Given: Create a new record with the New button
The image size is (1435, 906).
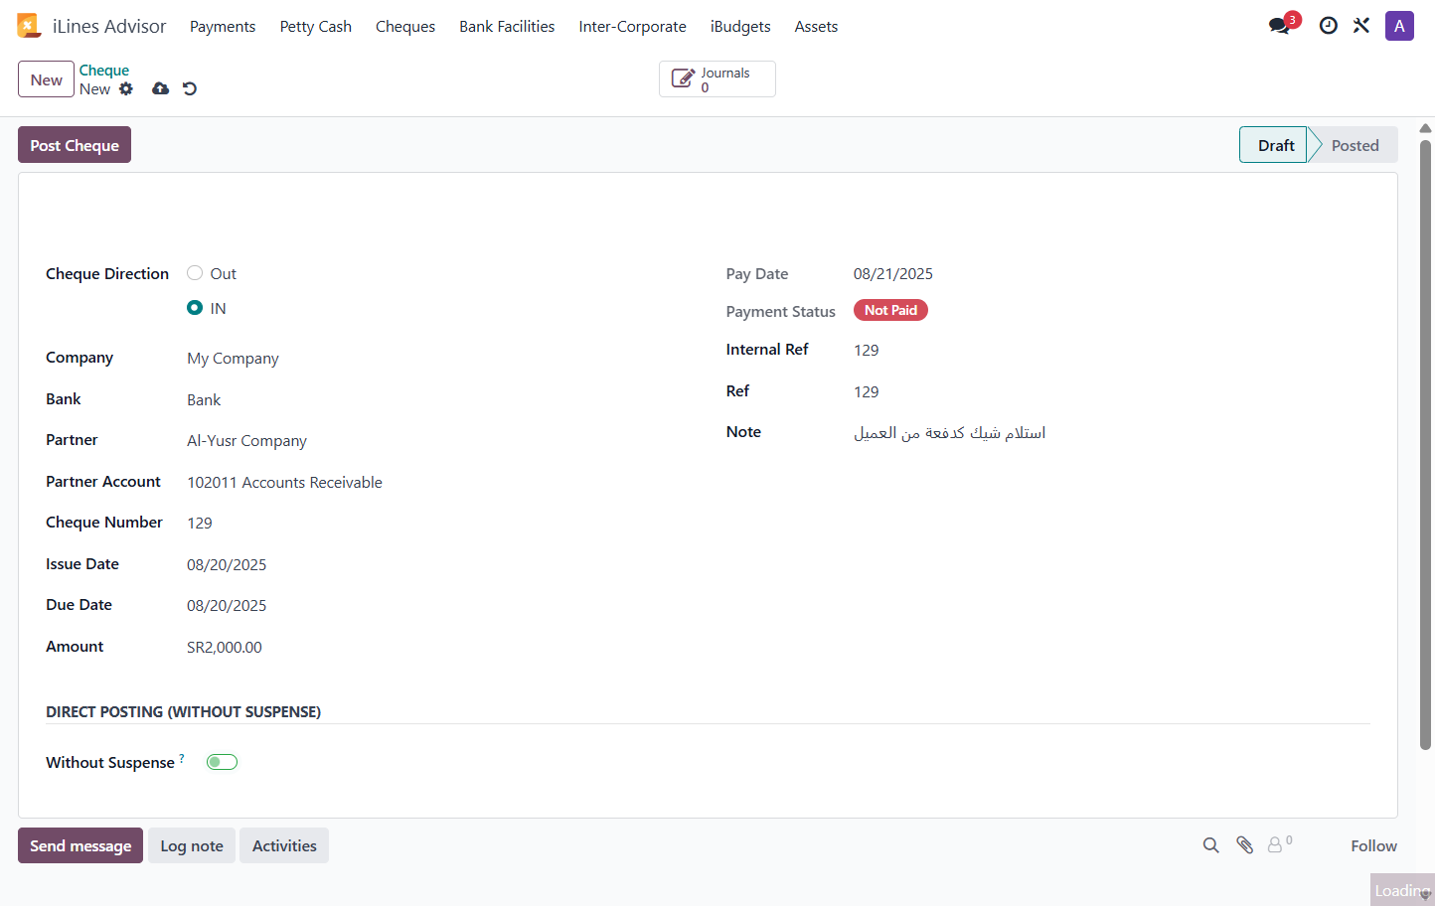Looking at the screenshot, I should 46,79.
